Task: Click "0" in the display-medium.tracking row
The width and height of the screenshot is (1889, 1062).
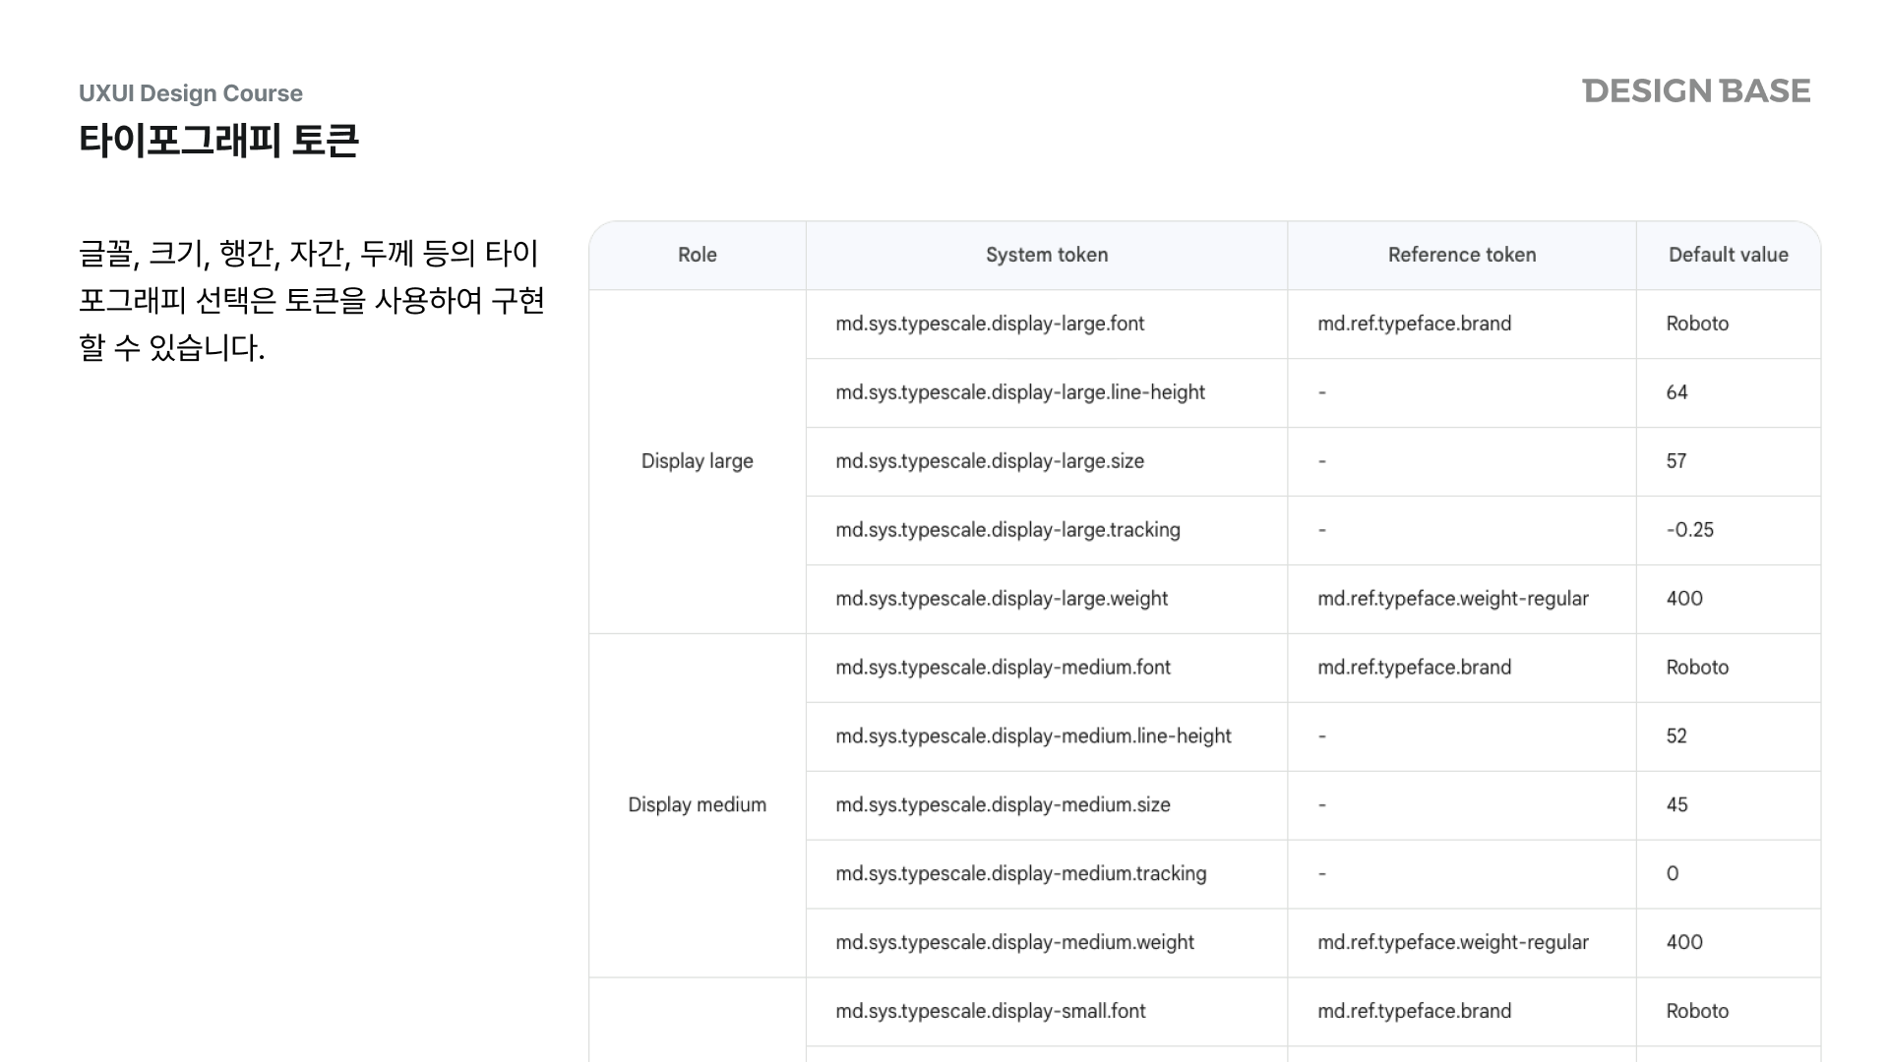Action: (x=1673, y=873)
